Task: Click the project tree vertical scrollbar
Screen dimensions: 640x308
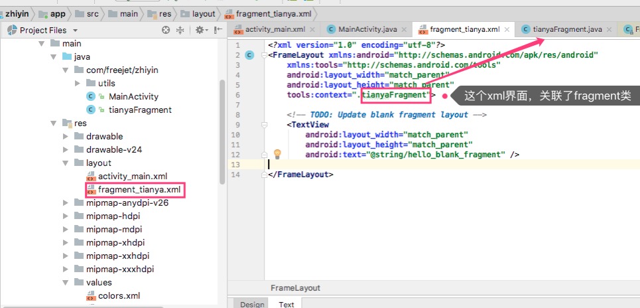Action: pyautogui.click(x=222, y=131)
